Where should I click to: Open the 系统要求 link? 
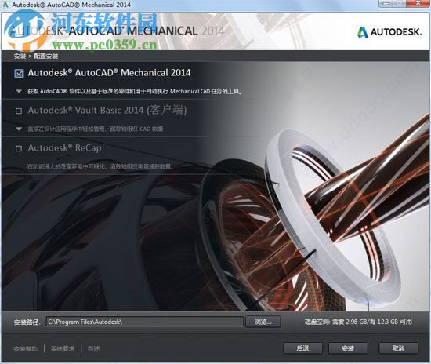point(63,349)
